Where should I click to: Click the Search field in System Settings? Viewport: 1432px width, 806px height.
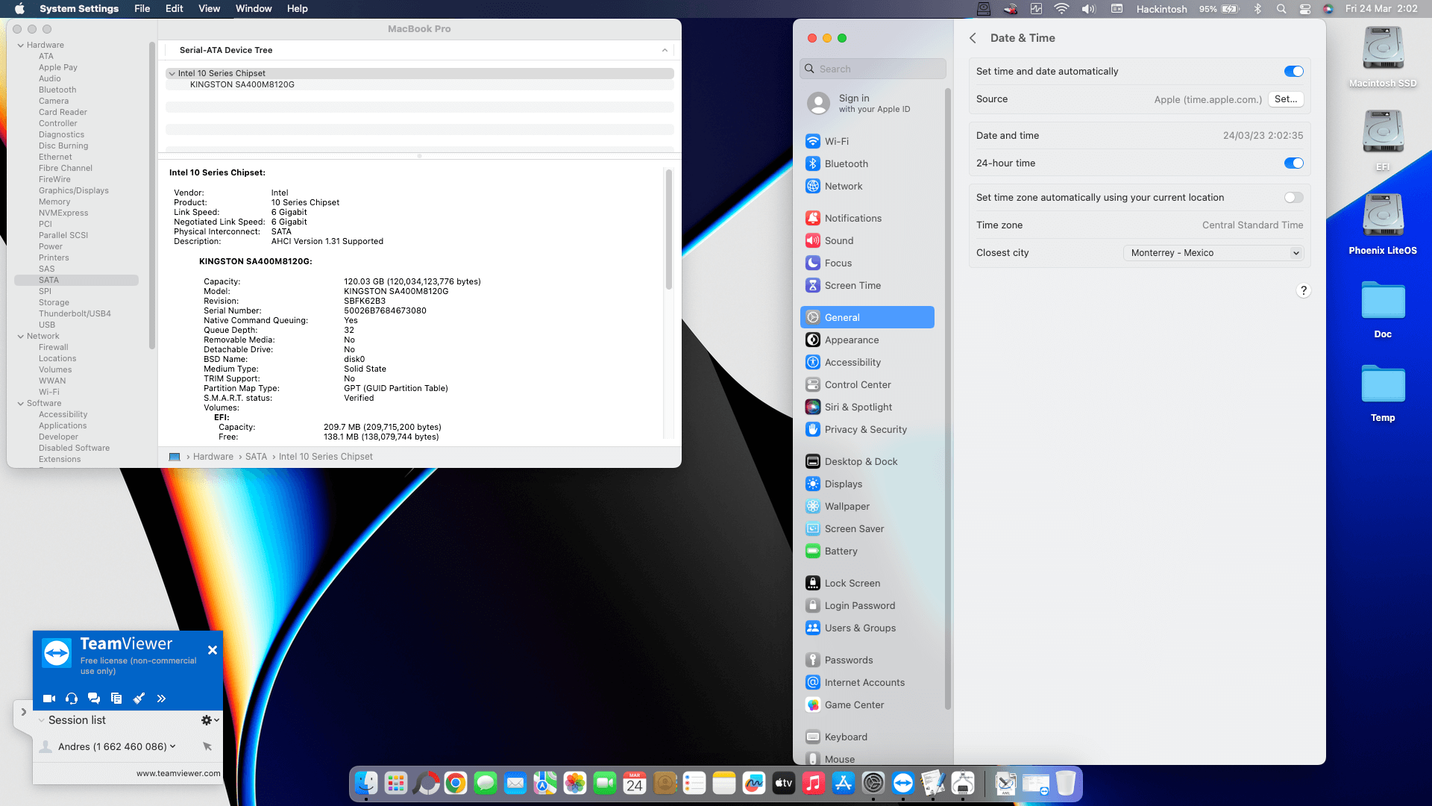coord(873,69)
